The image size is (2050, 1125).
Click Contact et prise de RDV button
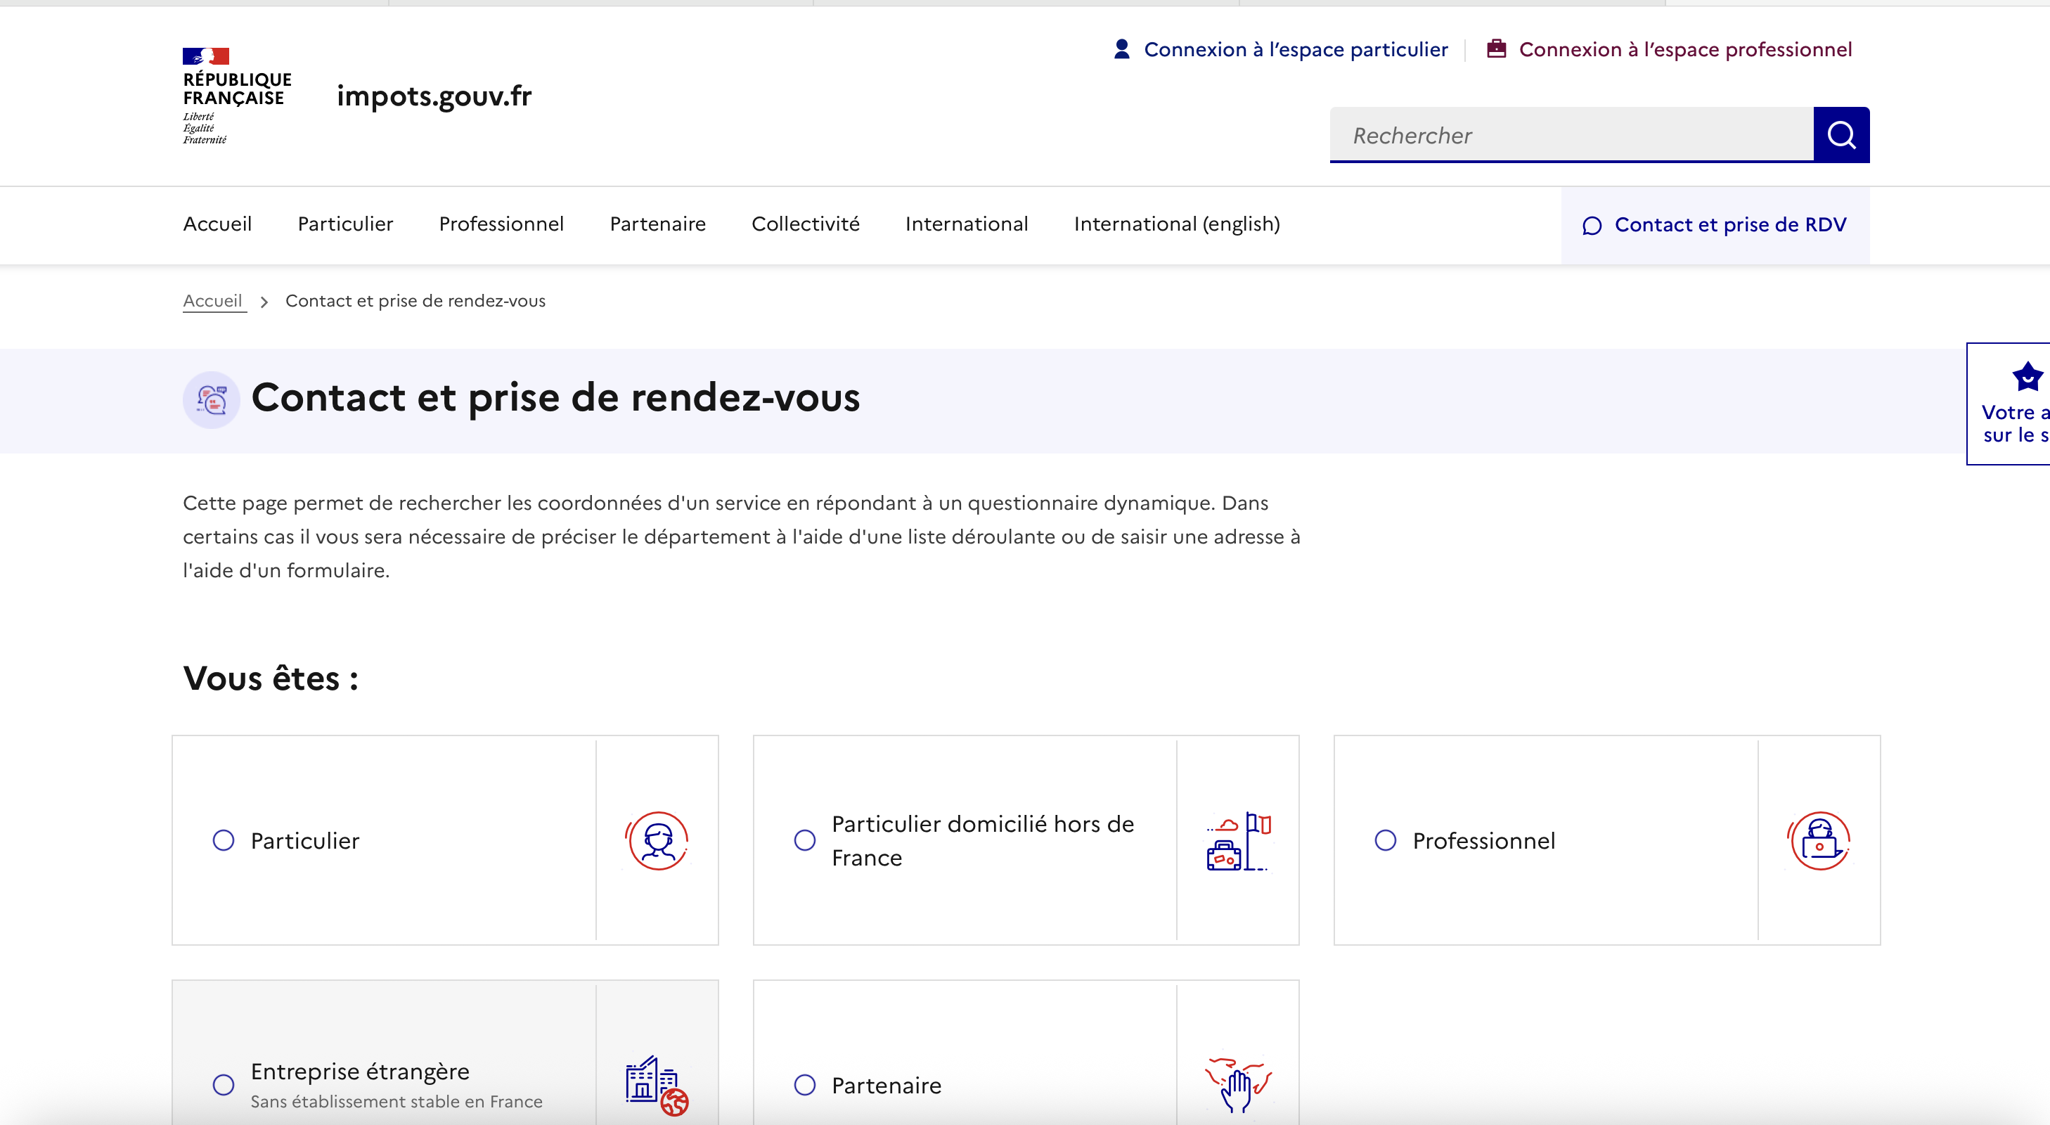click(x=1715, y=225)
